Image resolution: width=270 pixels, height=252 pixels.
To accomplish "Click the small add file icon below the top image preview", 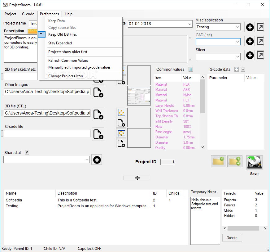I will pyautogui.click(x=121, y=81).
